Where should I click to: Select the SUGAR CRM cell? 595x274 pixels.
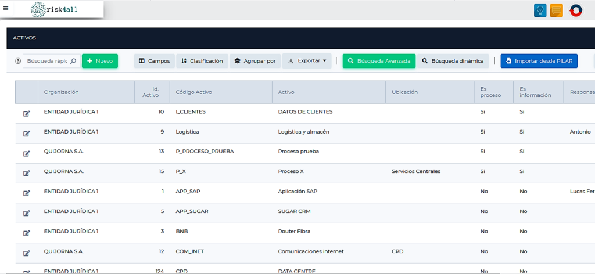(x=294, y=211)
